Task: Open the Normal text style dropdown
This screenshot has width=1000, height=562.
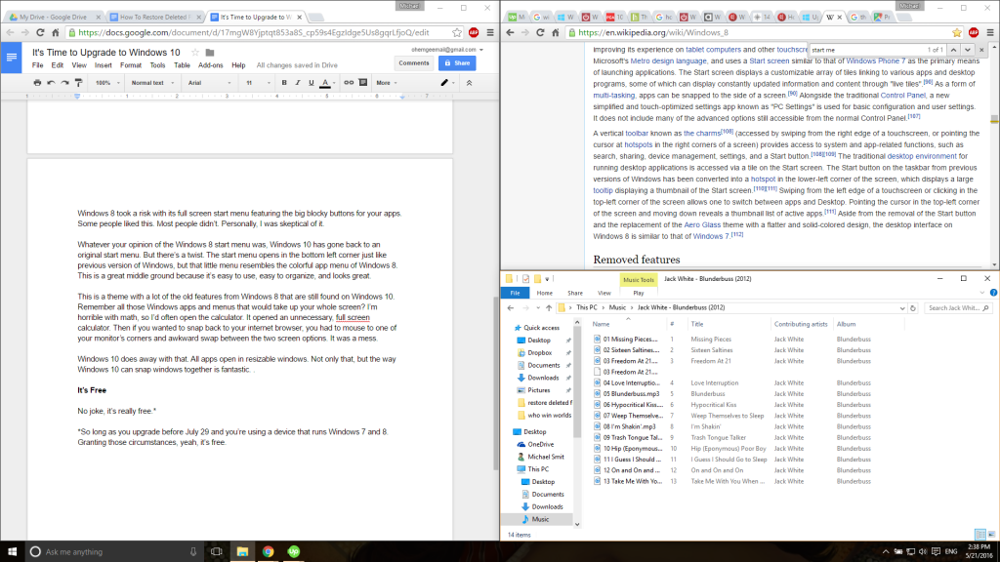Action: [x=151, y=83]
